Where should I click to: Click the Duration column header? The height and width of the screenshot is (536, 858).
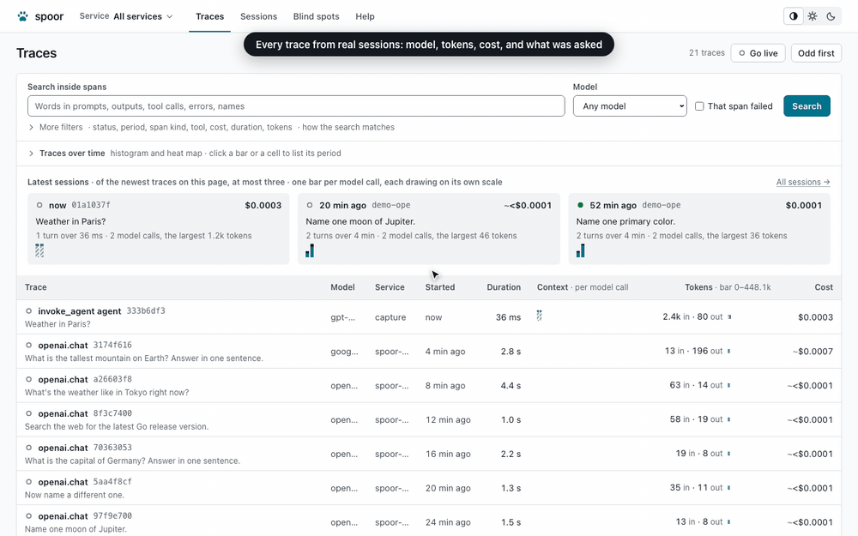504,287
